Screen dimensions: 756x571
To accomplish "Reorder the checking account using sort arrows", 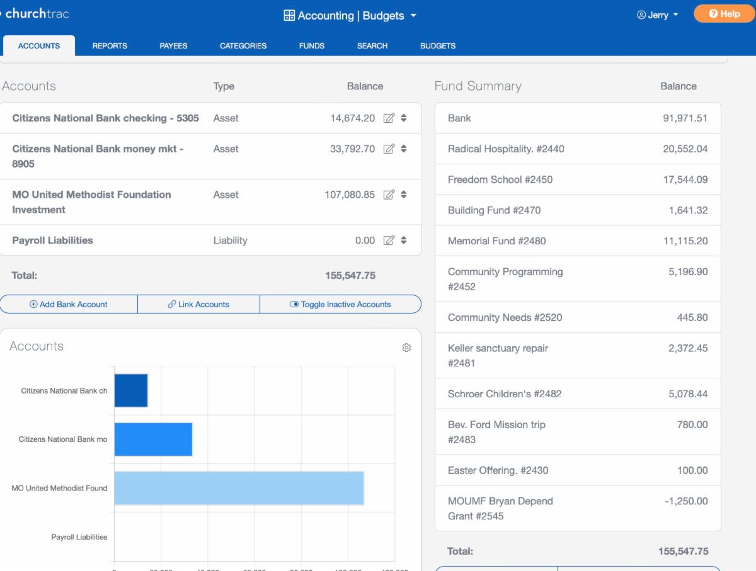I will (404, 118).
